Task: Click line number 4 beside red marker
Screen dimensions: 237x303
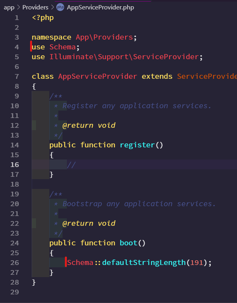Action: pyautogui.click(x=16, y=47)
